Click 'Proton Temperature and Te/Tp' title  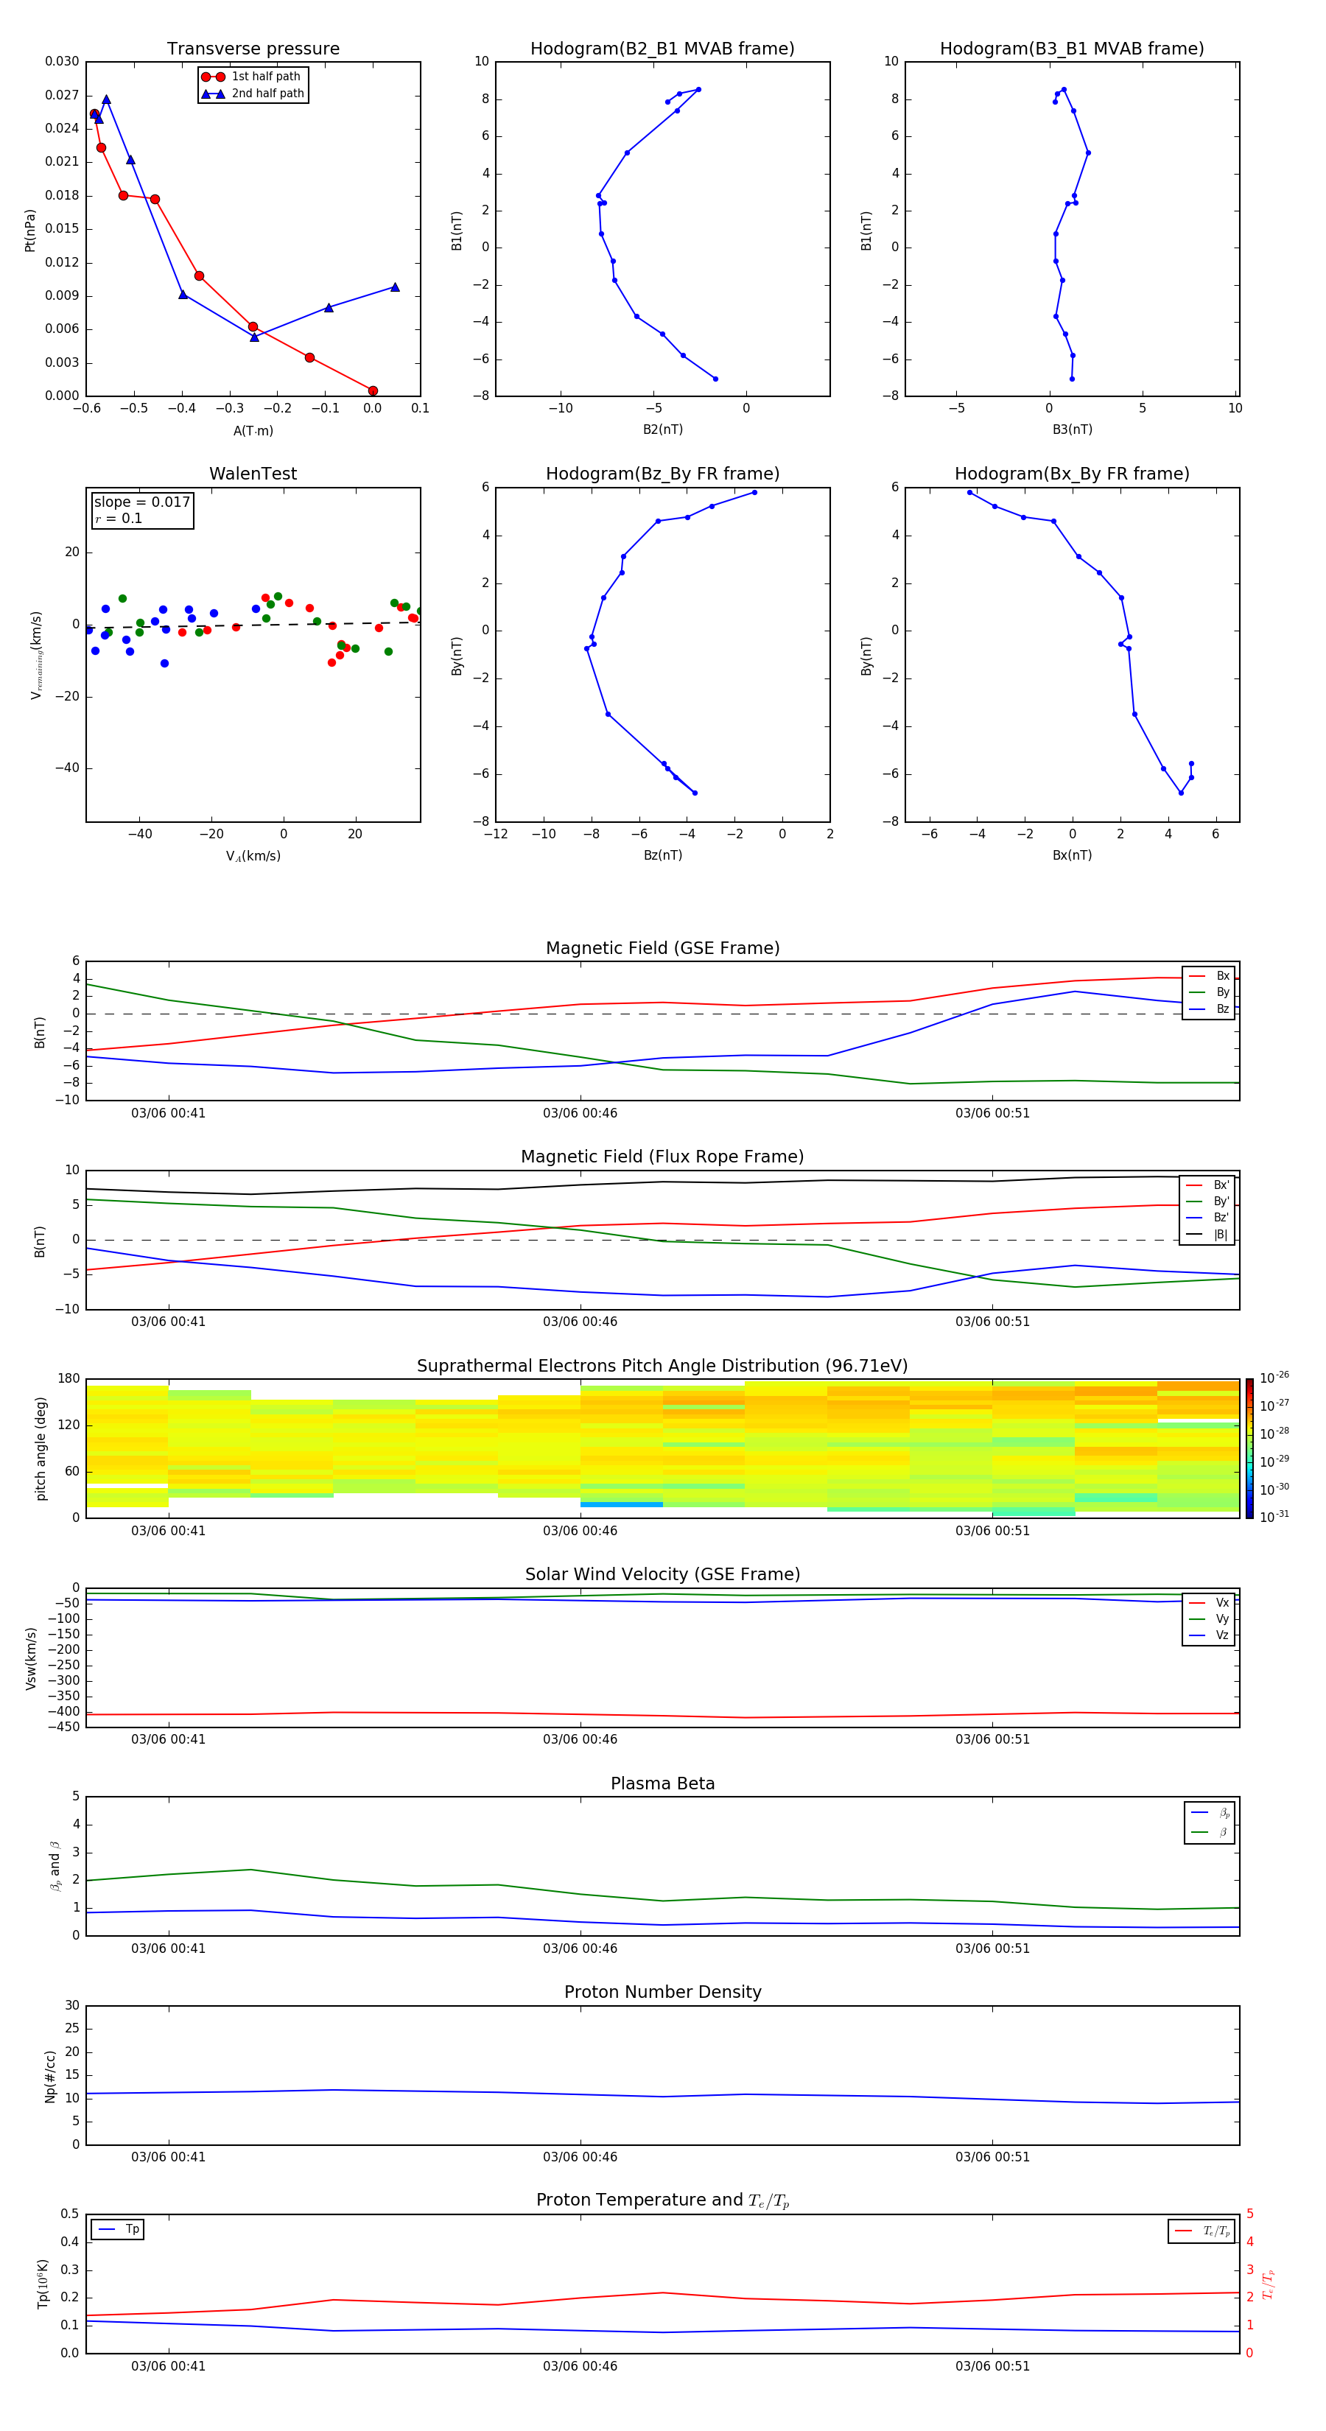pyautogui.click(x=662, y=2200)
